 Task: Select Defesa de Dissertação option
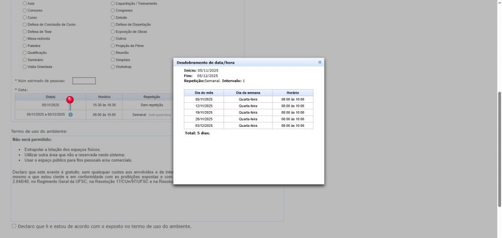pyautogui.click(x=113, y=24)
